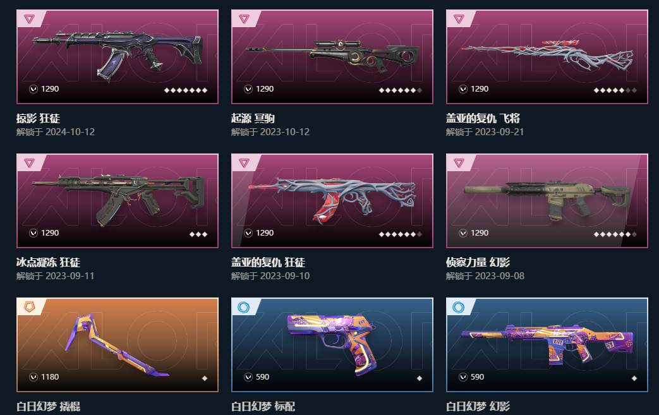Click the orange tier icon on 白日幻梦 撬棍 card
This screenshot has height=415, width=659.
(x=29, y=307)
